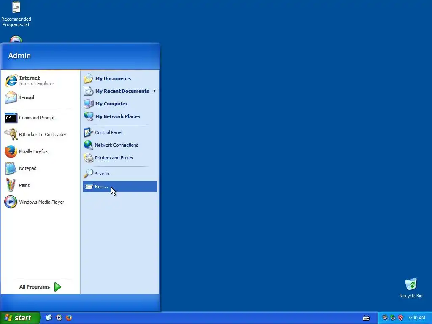Viewport: 432px width, 324px height.
Task: Click the Run dialog icon
Action: click(x=89, y=186)
